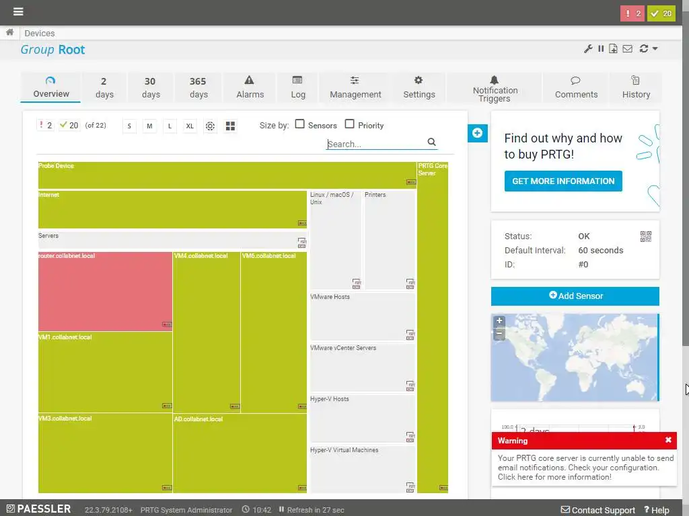
Task: Open the Alarms tab
Action: tap(250, 87)
